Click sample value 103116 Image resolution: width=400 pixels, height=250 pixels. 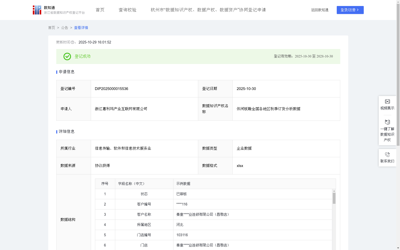182,235
